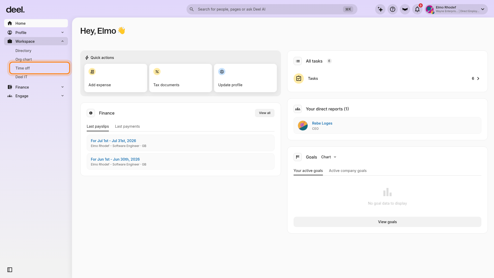Click 'No goal data to display' text
494x278 pixels.
pyautogui.click(x=387, y=203)
